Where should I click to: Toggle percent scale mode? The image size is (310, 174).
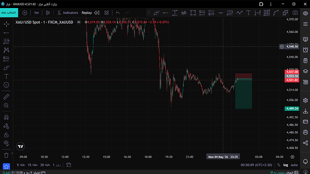(x=279, y=165)
